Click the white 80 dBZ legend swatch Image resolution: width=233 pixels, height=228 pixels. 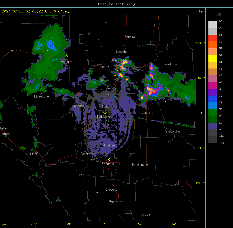point(212,25)
